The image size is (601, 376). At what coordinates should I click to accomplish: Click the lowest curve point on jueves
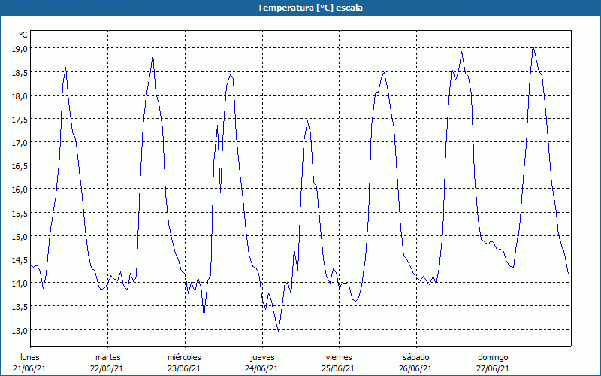pos(278,332)
